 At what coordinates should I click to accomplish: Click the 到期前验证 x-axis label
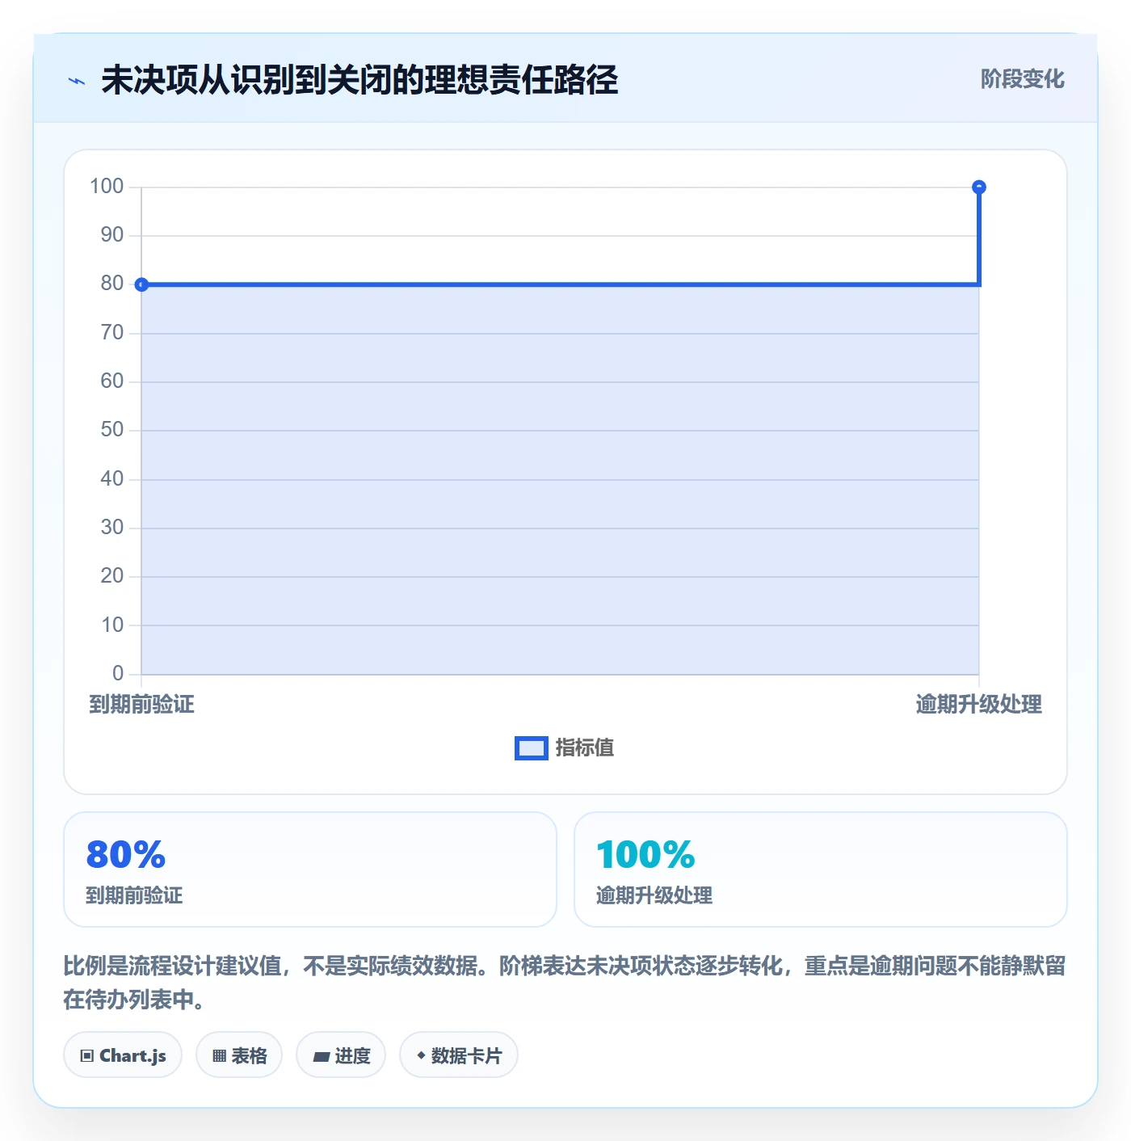pyautogui.click(x=141, y=705)
